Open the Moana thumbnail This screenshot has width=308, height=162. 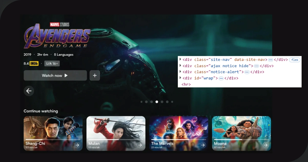[x=241, y=128]
